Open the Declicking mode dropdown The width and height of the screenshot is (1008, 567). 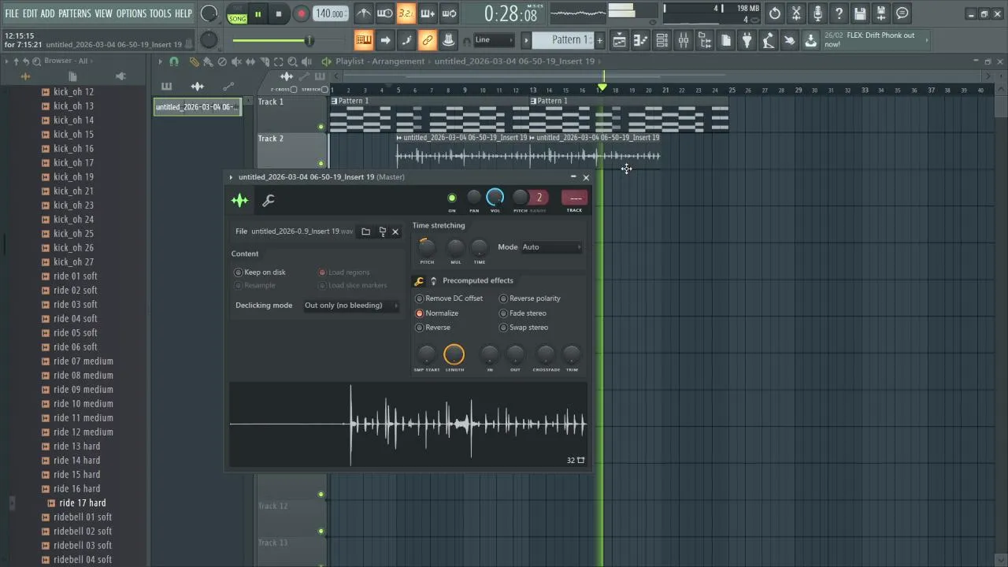click(351, 306)
